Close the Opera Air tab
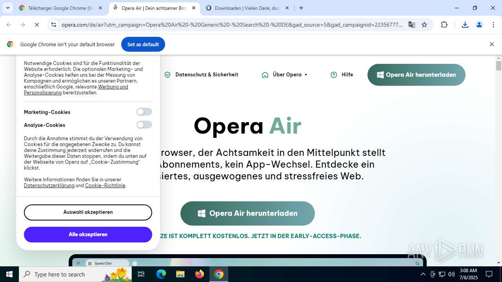The height and width of the screenshot is (282, 502). point(193,8)
